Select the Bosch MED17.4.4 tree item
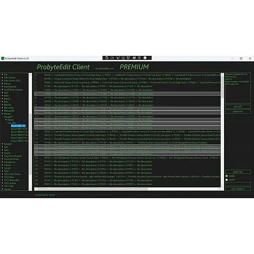This screenshot has width=254, height=254. pyautogui.click(x=19, y=135)
